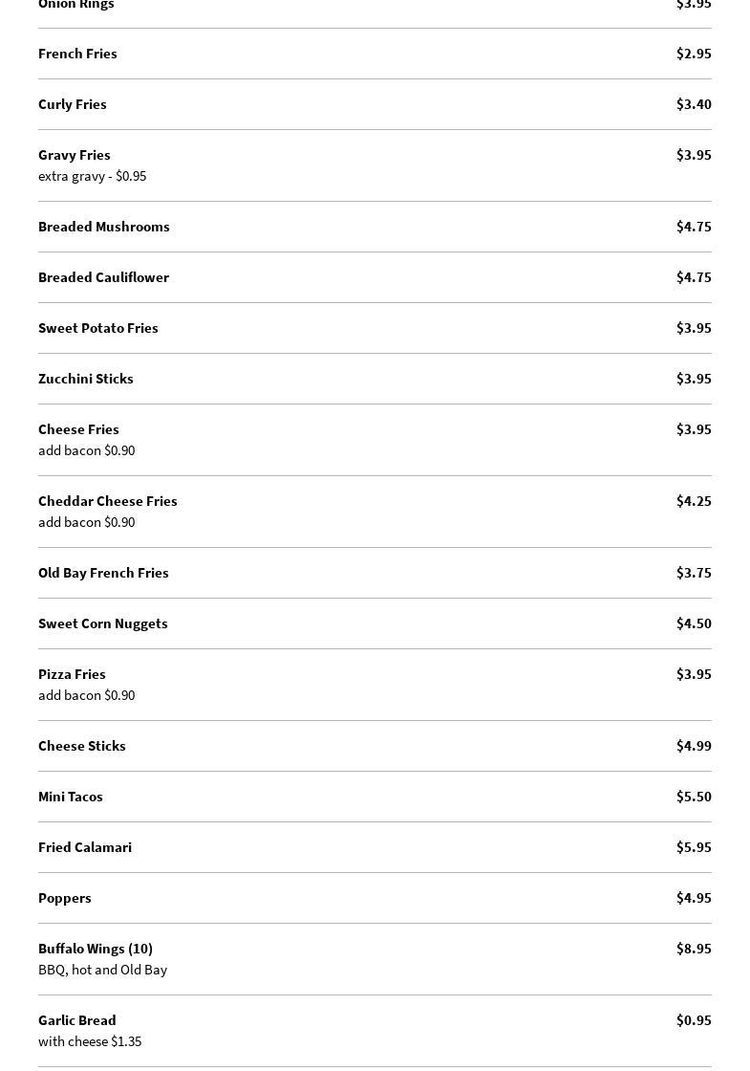
Task: Select Pizza Fries from the menu
Action: tap(72, 674)
